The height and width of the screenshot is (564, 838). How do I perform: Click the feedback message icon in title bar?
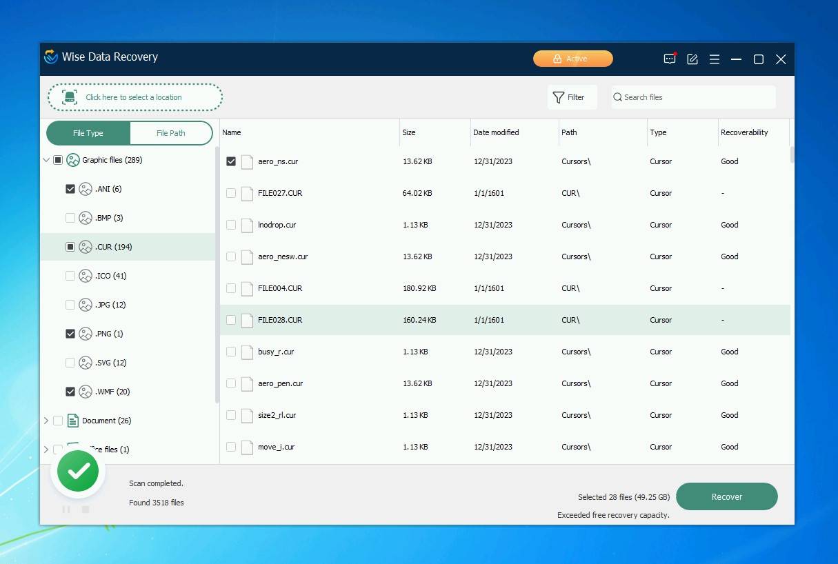click(669, 59)
